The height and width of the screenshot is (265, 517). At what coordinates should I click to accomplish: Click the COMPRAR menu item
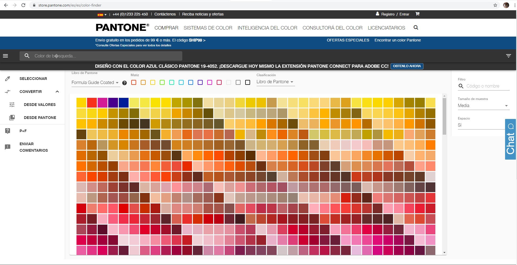166,27
